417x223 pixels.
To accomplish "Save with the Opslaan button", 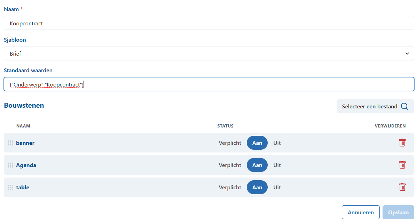I will point(398,212).
